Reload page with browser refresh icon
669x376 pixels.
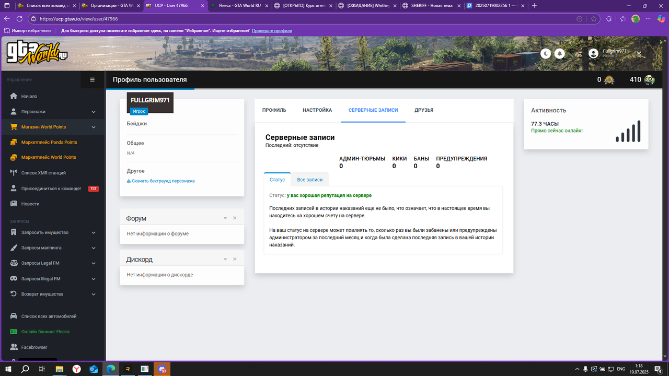20,19
